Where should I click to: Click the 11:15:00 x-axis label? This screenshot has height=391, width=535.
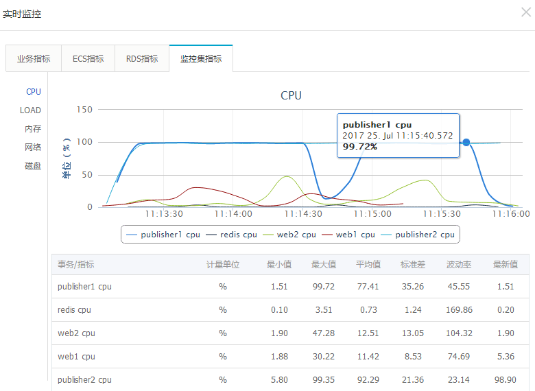point(372,214)
